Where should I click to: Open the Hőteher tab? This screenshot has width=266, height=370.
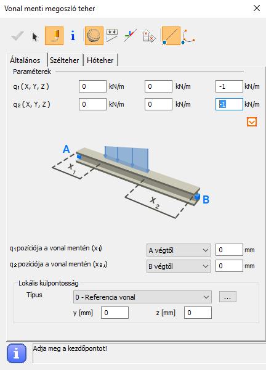click(100, 60)
